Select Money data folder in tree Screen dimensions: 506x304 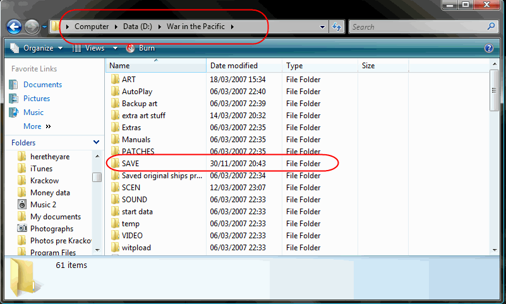50,193
